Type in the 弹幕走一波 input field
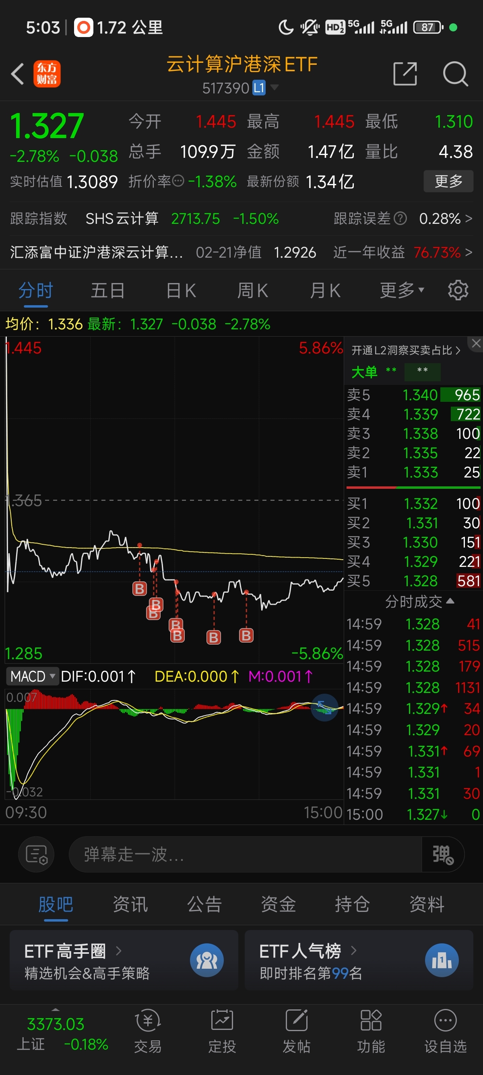This screenshot has height=1075, width=483. (245, 854)
